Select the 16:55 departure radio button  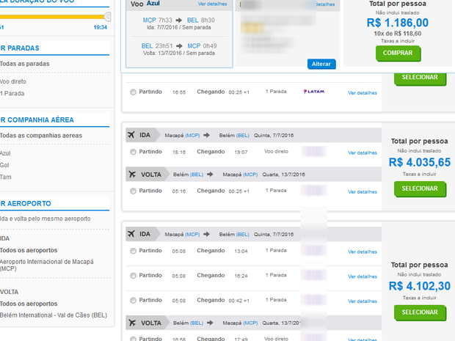133,92
